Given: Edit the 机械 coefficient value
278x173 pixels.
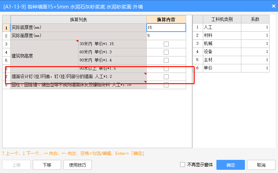Looking at the screenshot, I should click(255, 43).
